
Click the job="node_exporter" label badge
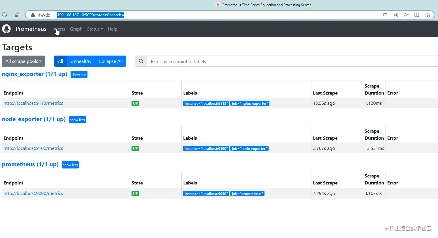[250, 148]
